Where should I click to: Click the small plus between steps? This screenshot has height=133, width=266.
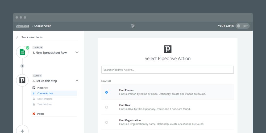pyautogui.click(x=22, y=66)
